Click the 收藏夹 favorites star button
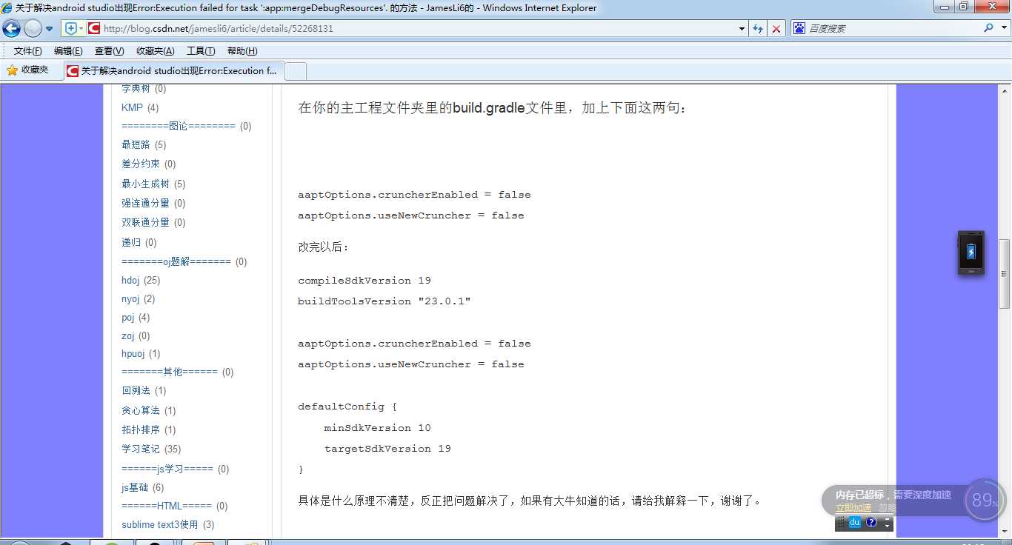Image resolution: width=1012 pixels, height=545 pixels. [x=27, y=70]
